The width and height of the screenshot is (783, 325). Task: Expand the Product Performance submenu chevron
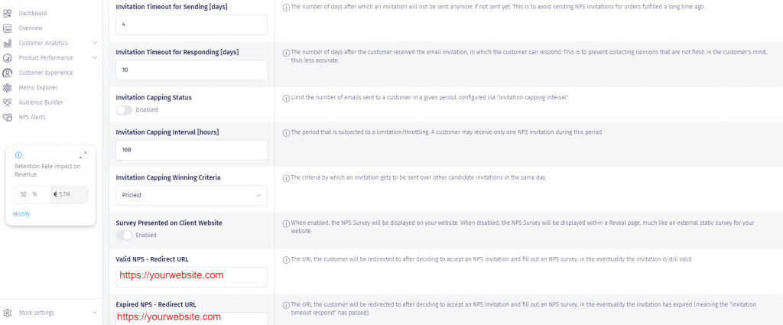(94, 57)
